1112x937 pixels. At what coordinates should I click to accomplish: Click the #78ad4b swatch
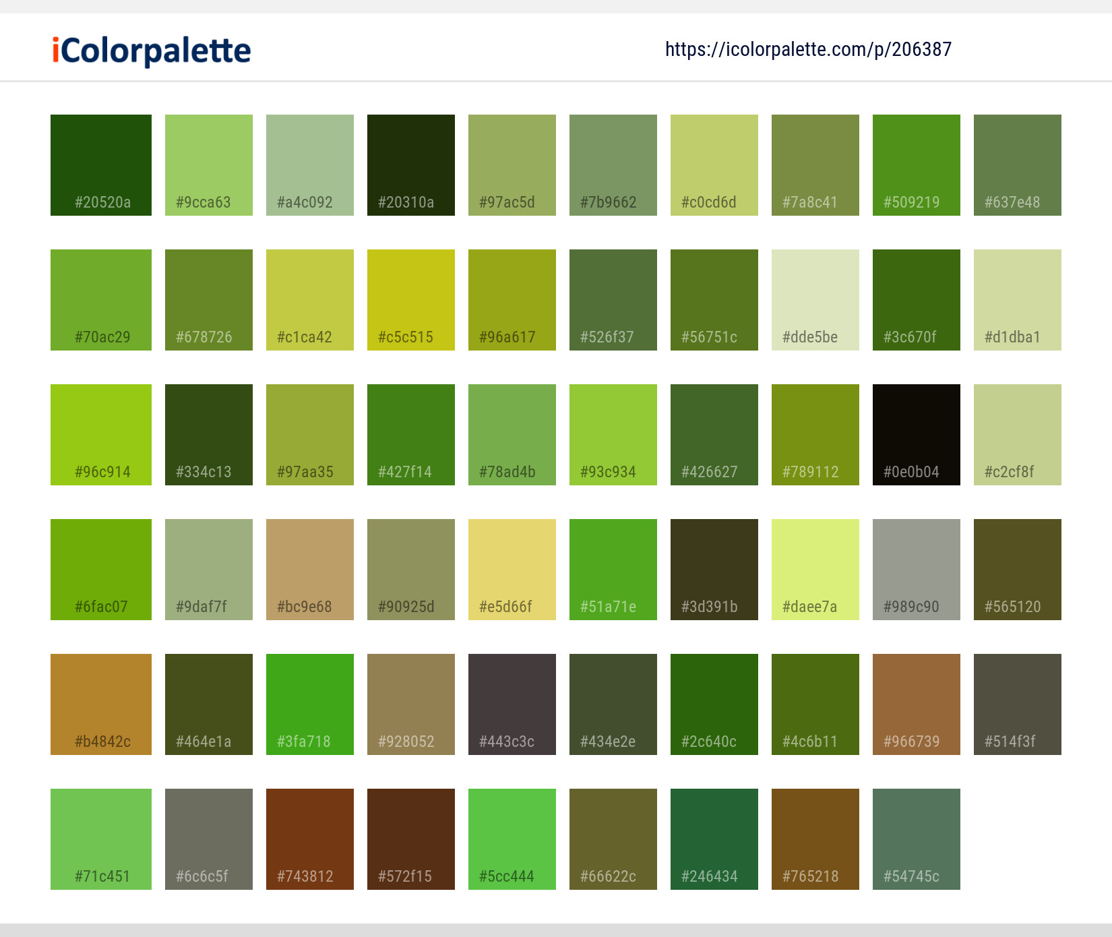coord(512,435)
